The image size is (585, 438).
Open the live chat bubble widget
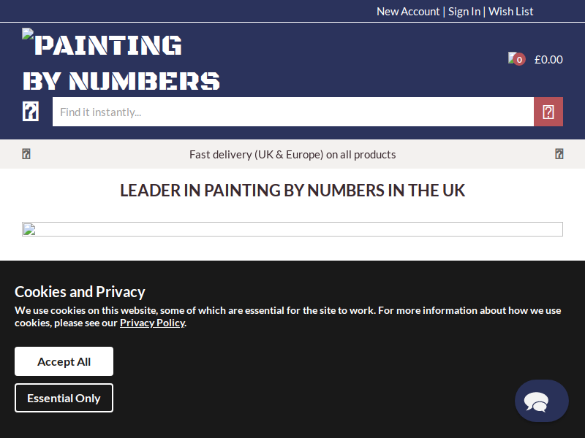tap(541, 401)
